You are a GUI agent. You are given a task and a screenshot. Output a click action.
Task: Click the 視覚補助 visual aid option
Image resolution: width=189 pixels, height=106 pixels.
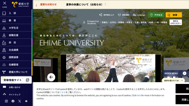tap(123, 15)
